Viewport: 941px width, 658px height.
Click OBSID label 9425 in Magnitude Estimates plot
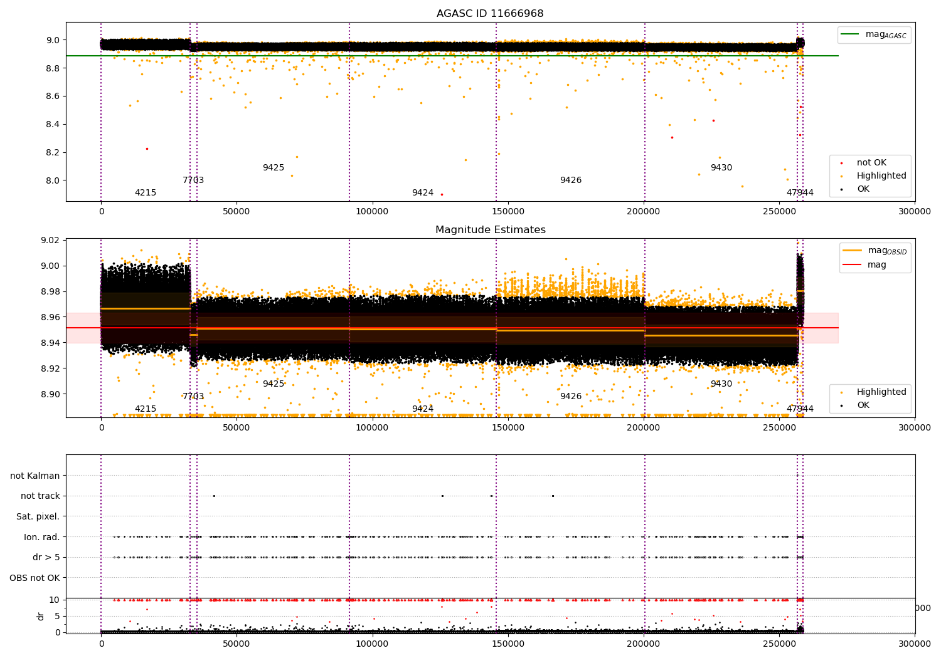(274, 384)
